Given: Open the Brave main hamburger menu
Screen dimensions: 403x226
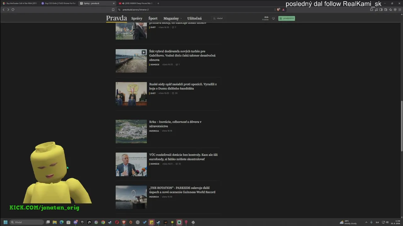Looking at the screenshot, I should click(400, 10).
